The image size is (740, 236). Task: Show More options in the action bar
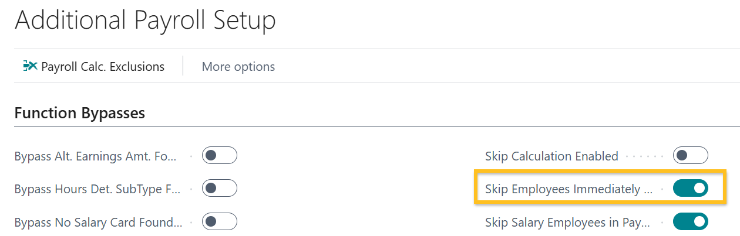coord(238,67)
